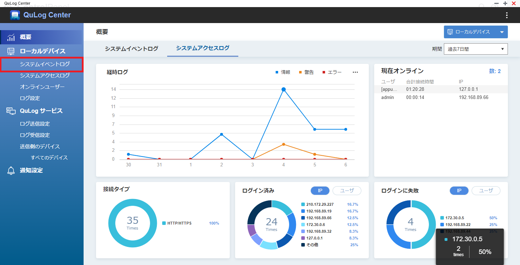Click the 172.30.0.6 legend entry
Screen dimensions: 520x265
click(330, 225)
